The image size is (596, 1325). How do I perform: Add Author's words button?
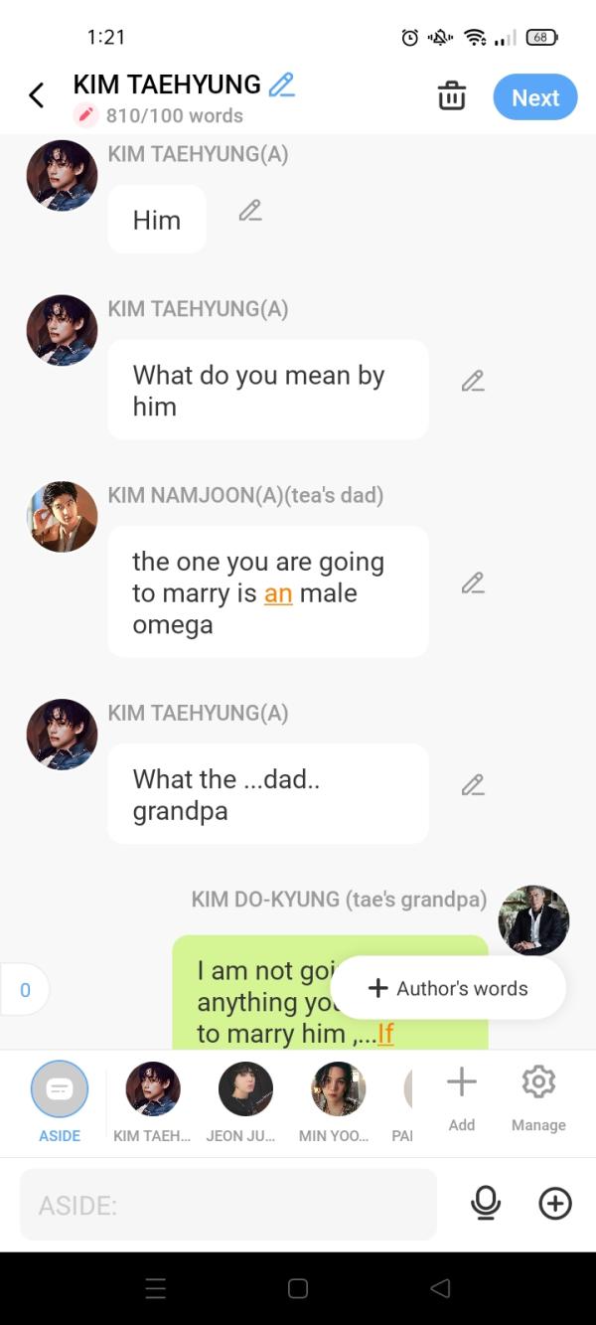click(449, 989)
